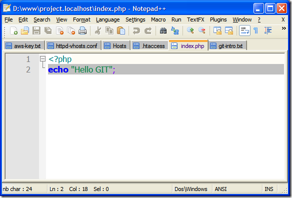The width and height of the screenshot is (292, 198).
Task: Open the Search menu
Action: [42, 19]
